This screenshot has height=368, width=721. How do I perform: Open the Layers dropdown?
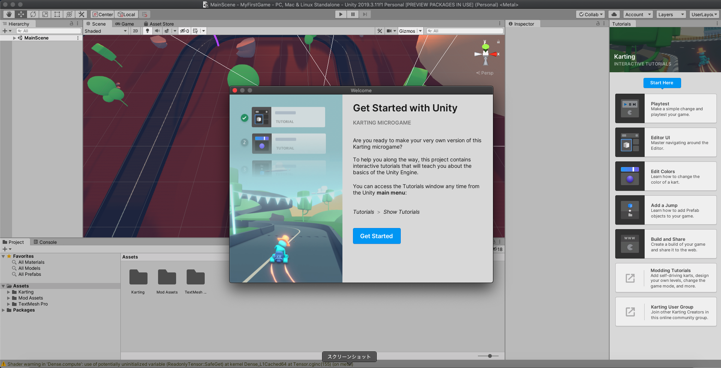[671, 14]
